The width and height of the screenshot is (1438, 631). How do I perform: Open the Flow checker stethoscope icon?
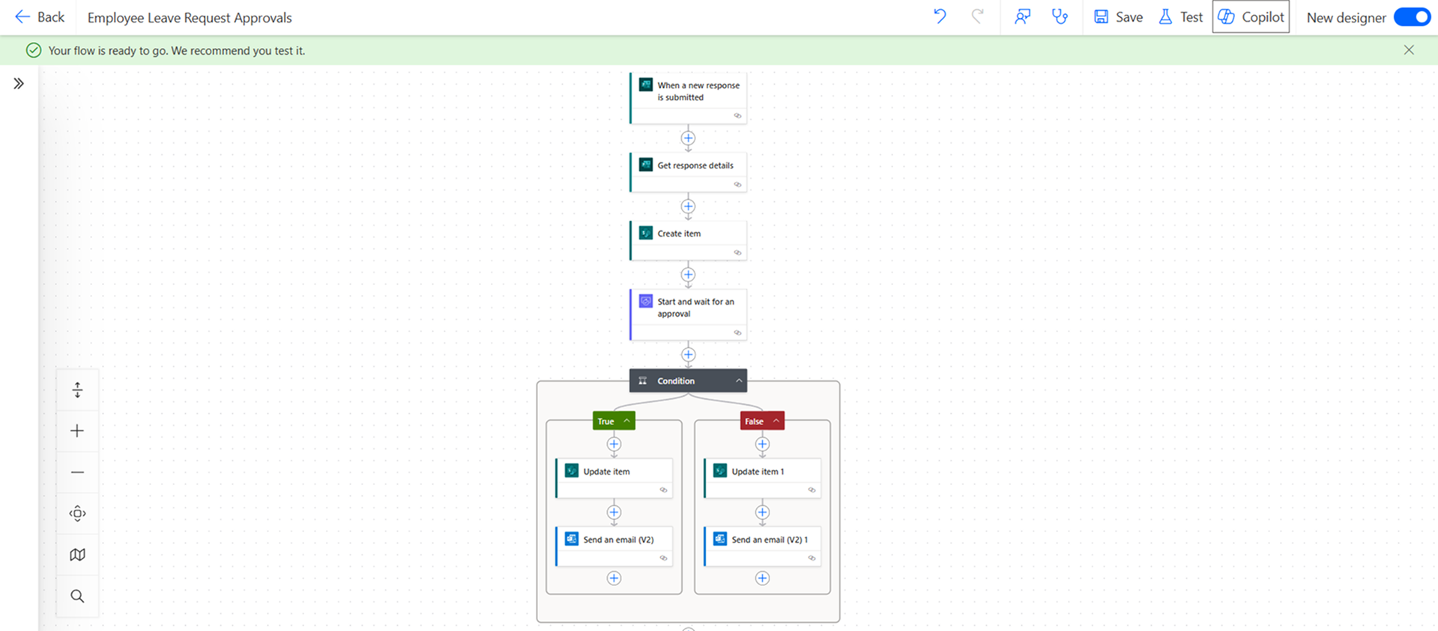(x=1060, y=16)
